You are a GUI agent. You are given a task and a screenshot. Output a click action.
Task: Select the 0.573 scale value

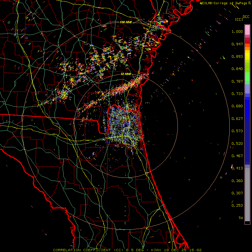tap(237, 131)
